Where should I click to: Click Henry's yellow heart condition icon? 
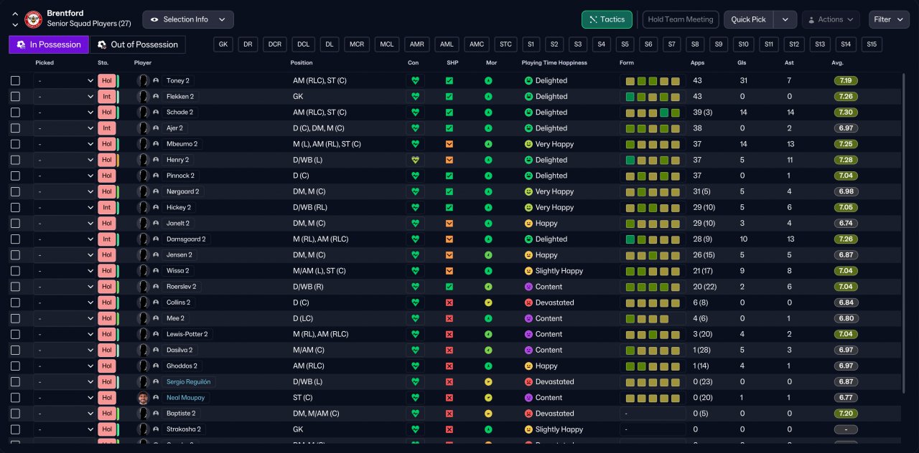click(414, 160)
